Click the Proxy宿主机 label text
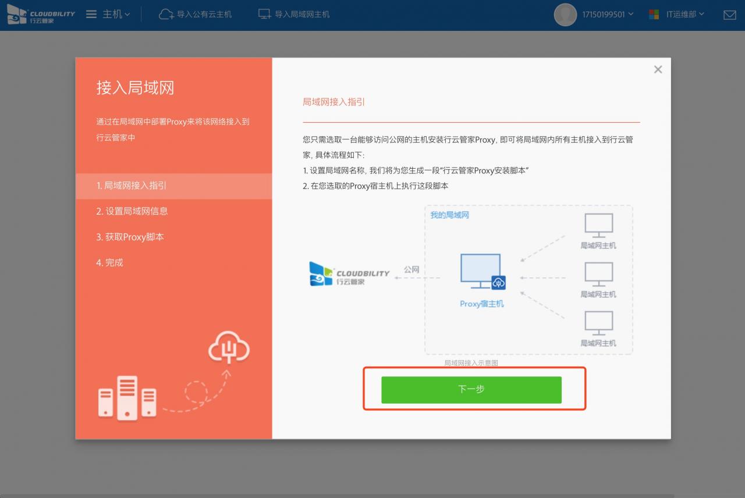The image size is (745, 498). coord(482,304)
